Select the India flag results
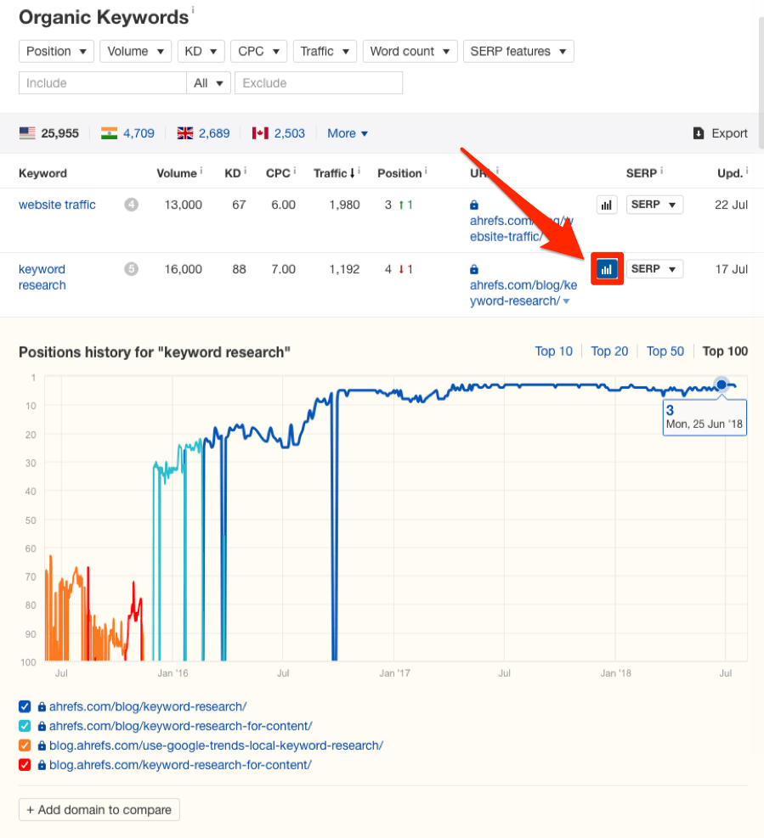The width and height of the screenshot is (764, 838). [x=127, y=133]
